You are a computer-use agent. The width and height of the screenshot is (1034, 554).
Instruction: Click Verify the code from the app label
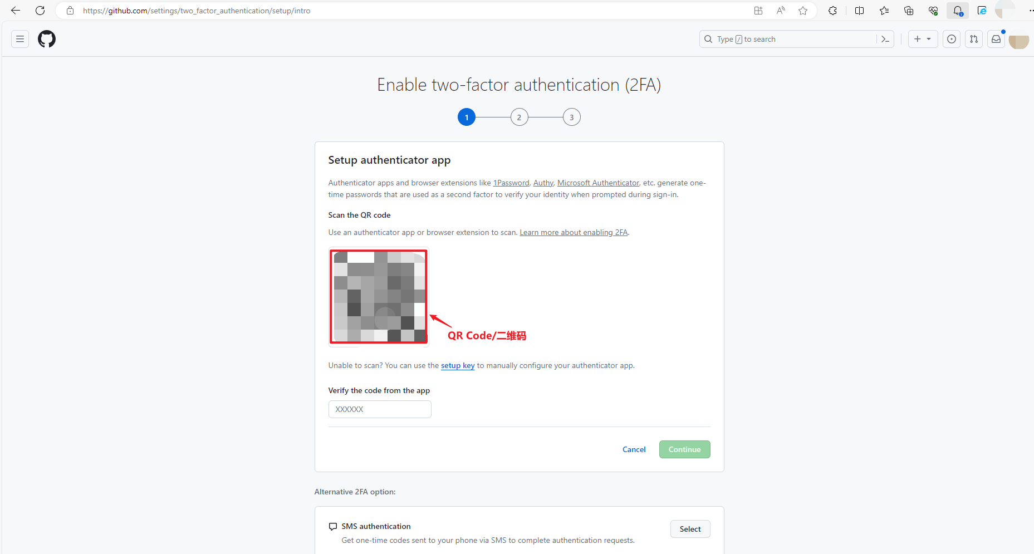coord(379,390)
